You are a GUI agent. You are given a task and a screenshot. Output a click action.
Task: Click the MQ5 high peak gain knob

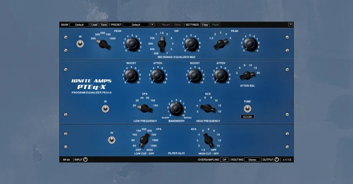pyautogui.click(x=251, y=44)
